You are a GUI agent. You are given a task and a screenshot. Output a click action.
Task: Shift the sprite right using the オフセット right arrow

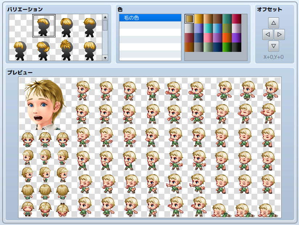coord(279,34)
